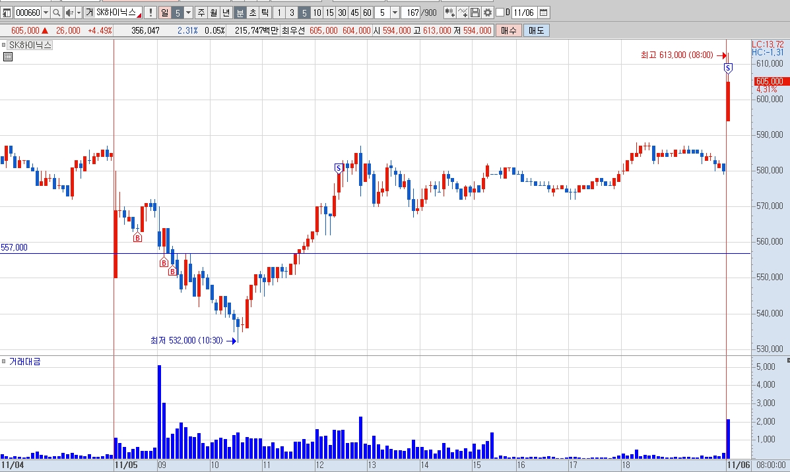This screenshot has height=472, width=790.
Task: Open the panel layout icon at far left of toolbar
Action: (x=7, y=13)
